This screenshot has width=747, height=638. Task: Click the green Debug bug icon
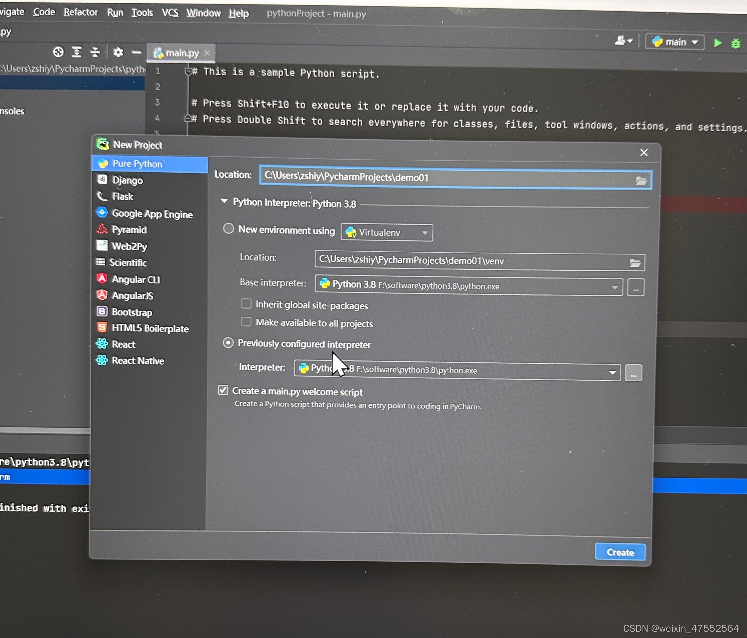(x=736, y=44)
